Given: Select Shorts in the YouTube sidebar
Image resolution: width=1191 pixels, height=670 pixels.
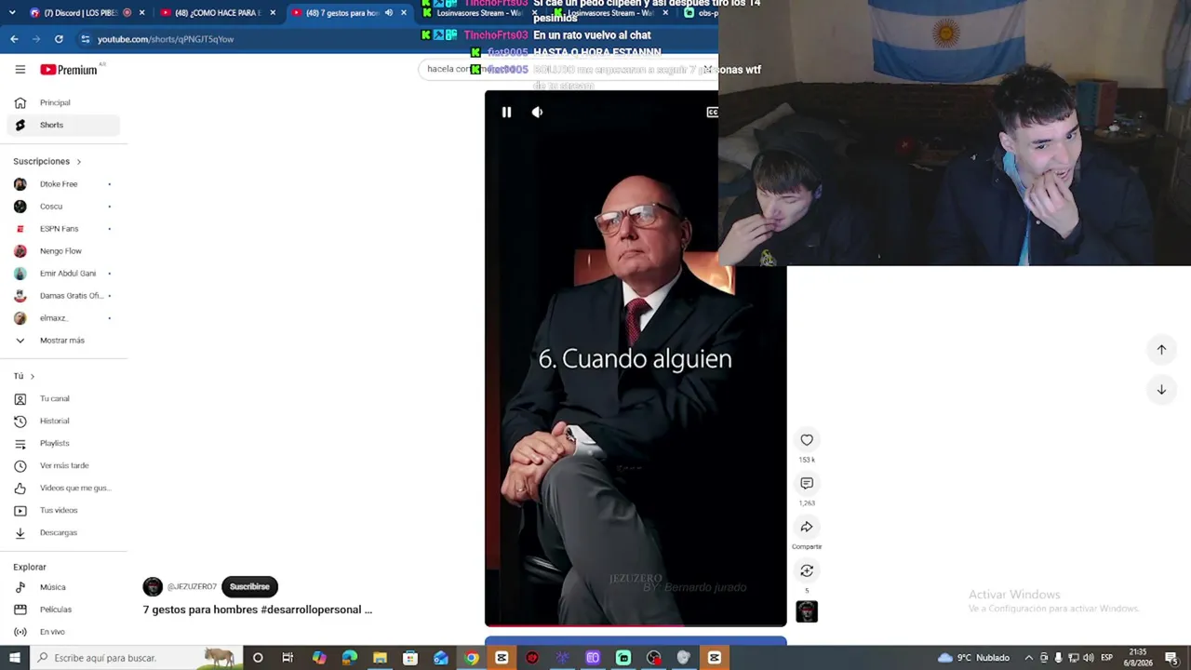Looking at the screenshot, I should click(63, 125).
